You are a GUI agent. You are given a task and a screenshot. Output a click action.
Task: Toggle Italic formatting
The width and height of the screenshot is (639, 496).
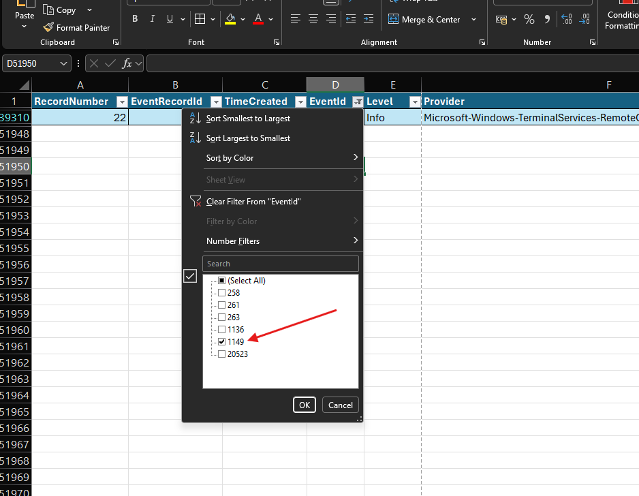pyautogui.click(x=153, y=19)
